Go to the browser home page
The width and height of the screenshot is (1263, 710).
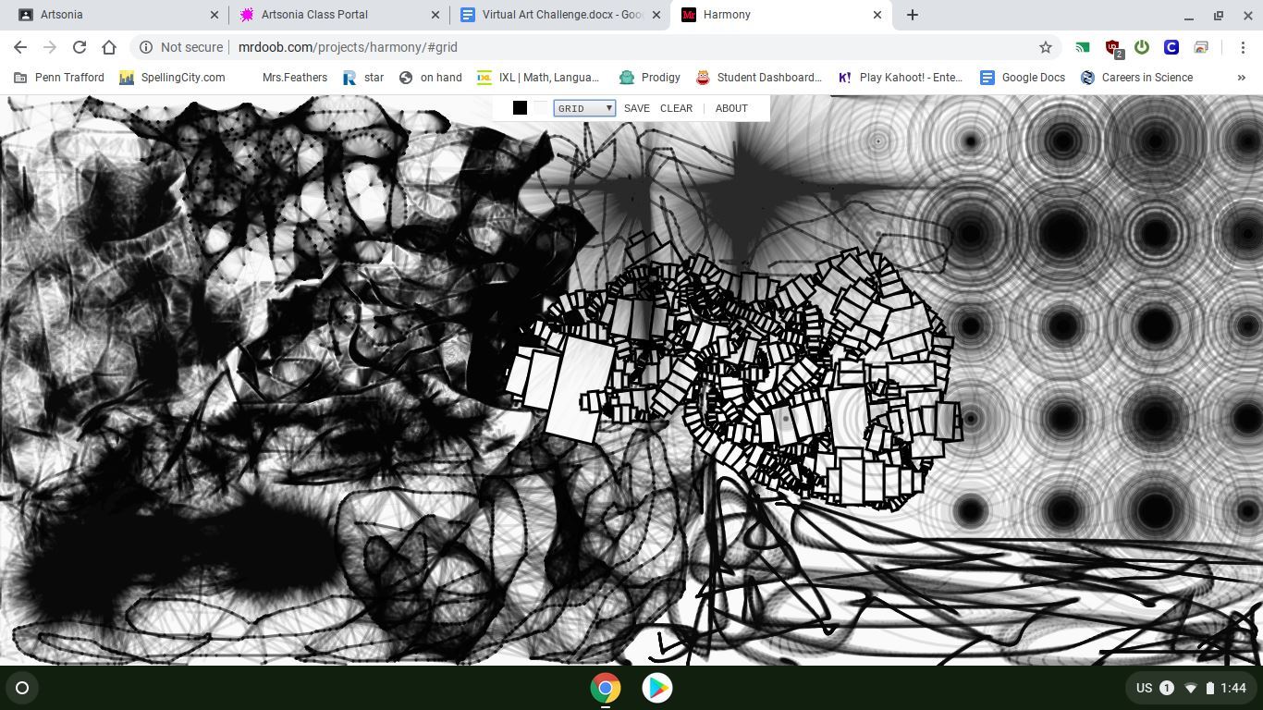pos(109,47)
